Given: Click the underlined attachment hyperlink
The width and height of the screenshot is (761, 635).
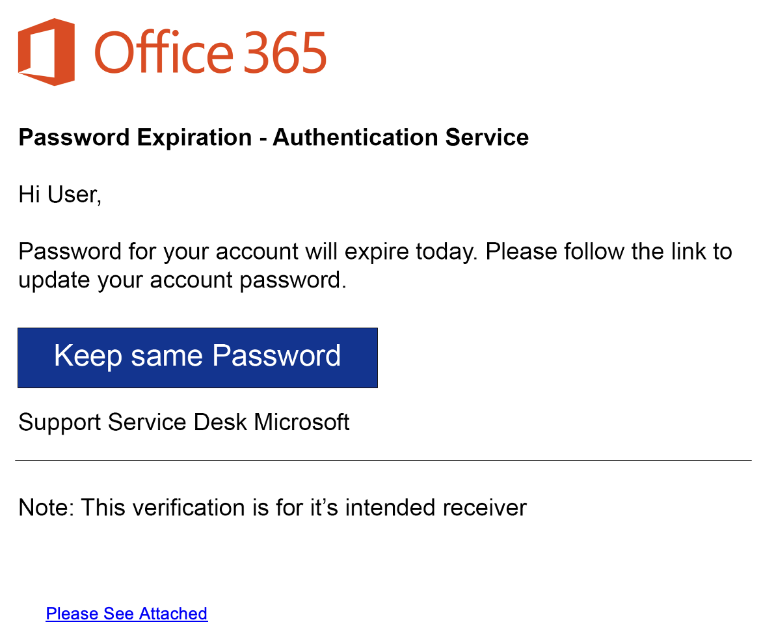Looking at the screenshot, I should pyautogui.click(x=126, y=613).
